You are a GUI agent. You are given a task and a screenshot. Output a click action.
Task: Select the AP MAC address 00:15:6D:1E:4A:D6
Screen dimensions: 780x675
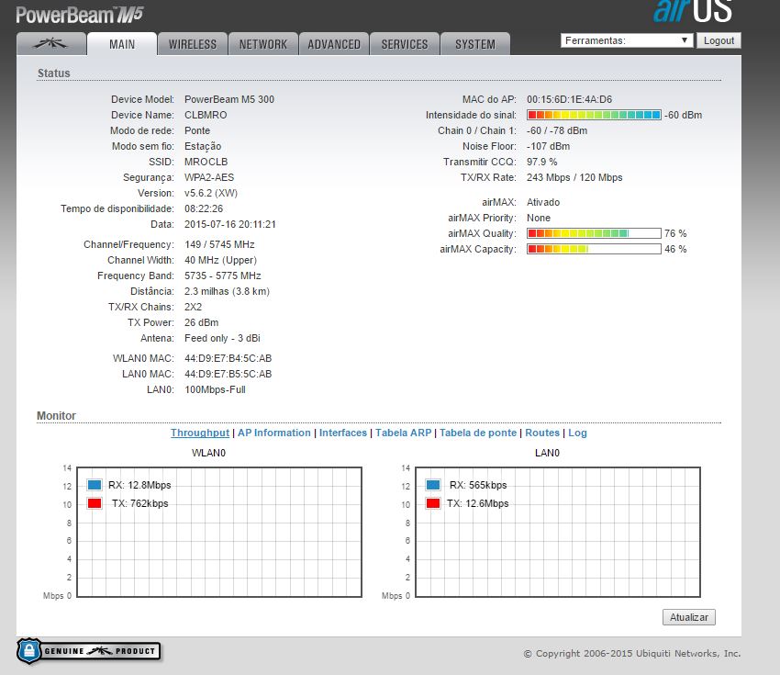[570, 99]
